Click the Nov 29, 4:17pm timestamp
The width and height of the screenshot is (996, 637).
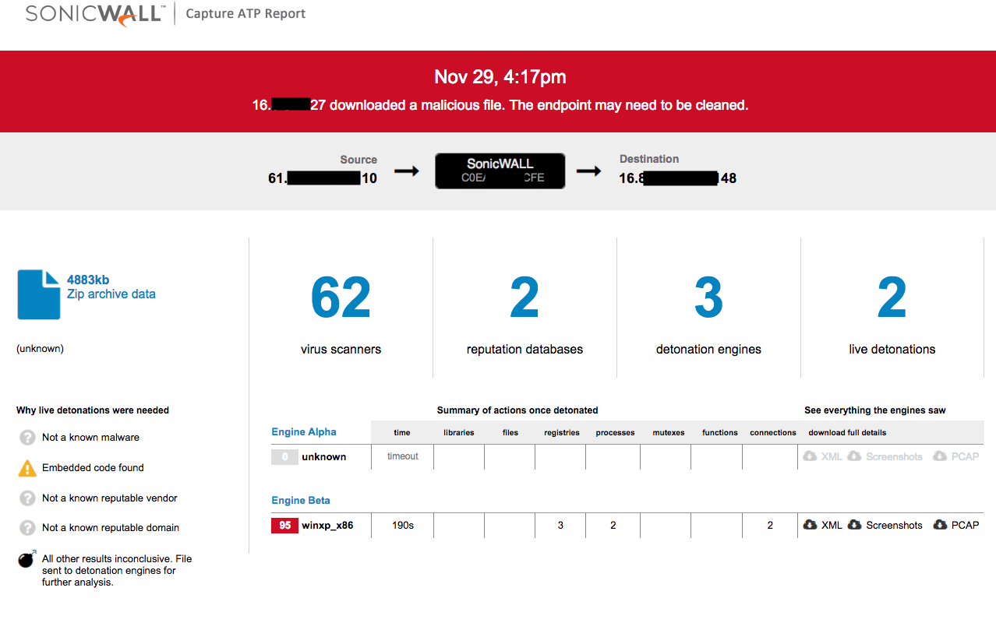click(500, 77)
